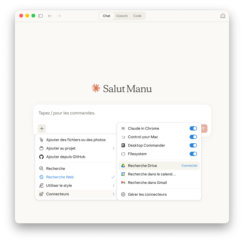Toggle the Filesystem connector off
Image resolution: width=244 pixels, height=243 pixels.
click(x=193, y=154)
